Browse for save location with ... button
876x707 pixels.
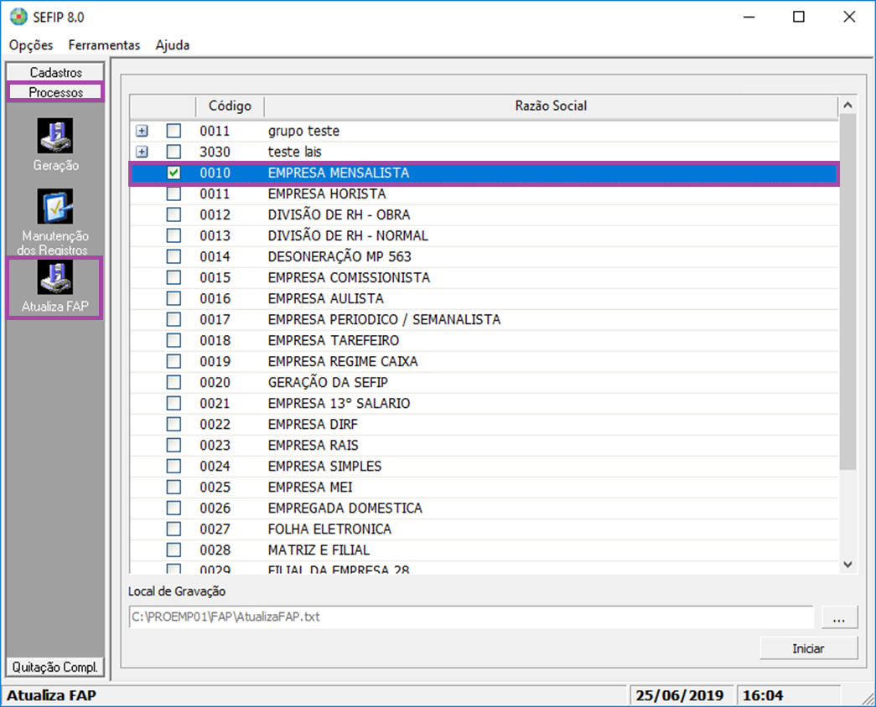pyautogui.click(x=839, y=617)
